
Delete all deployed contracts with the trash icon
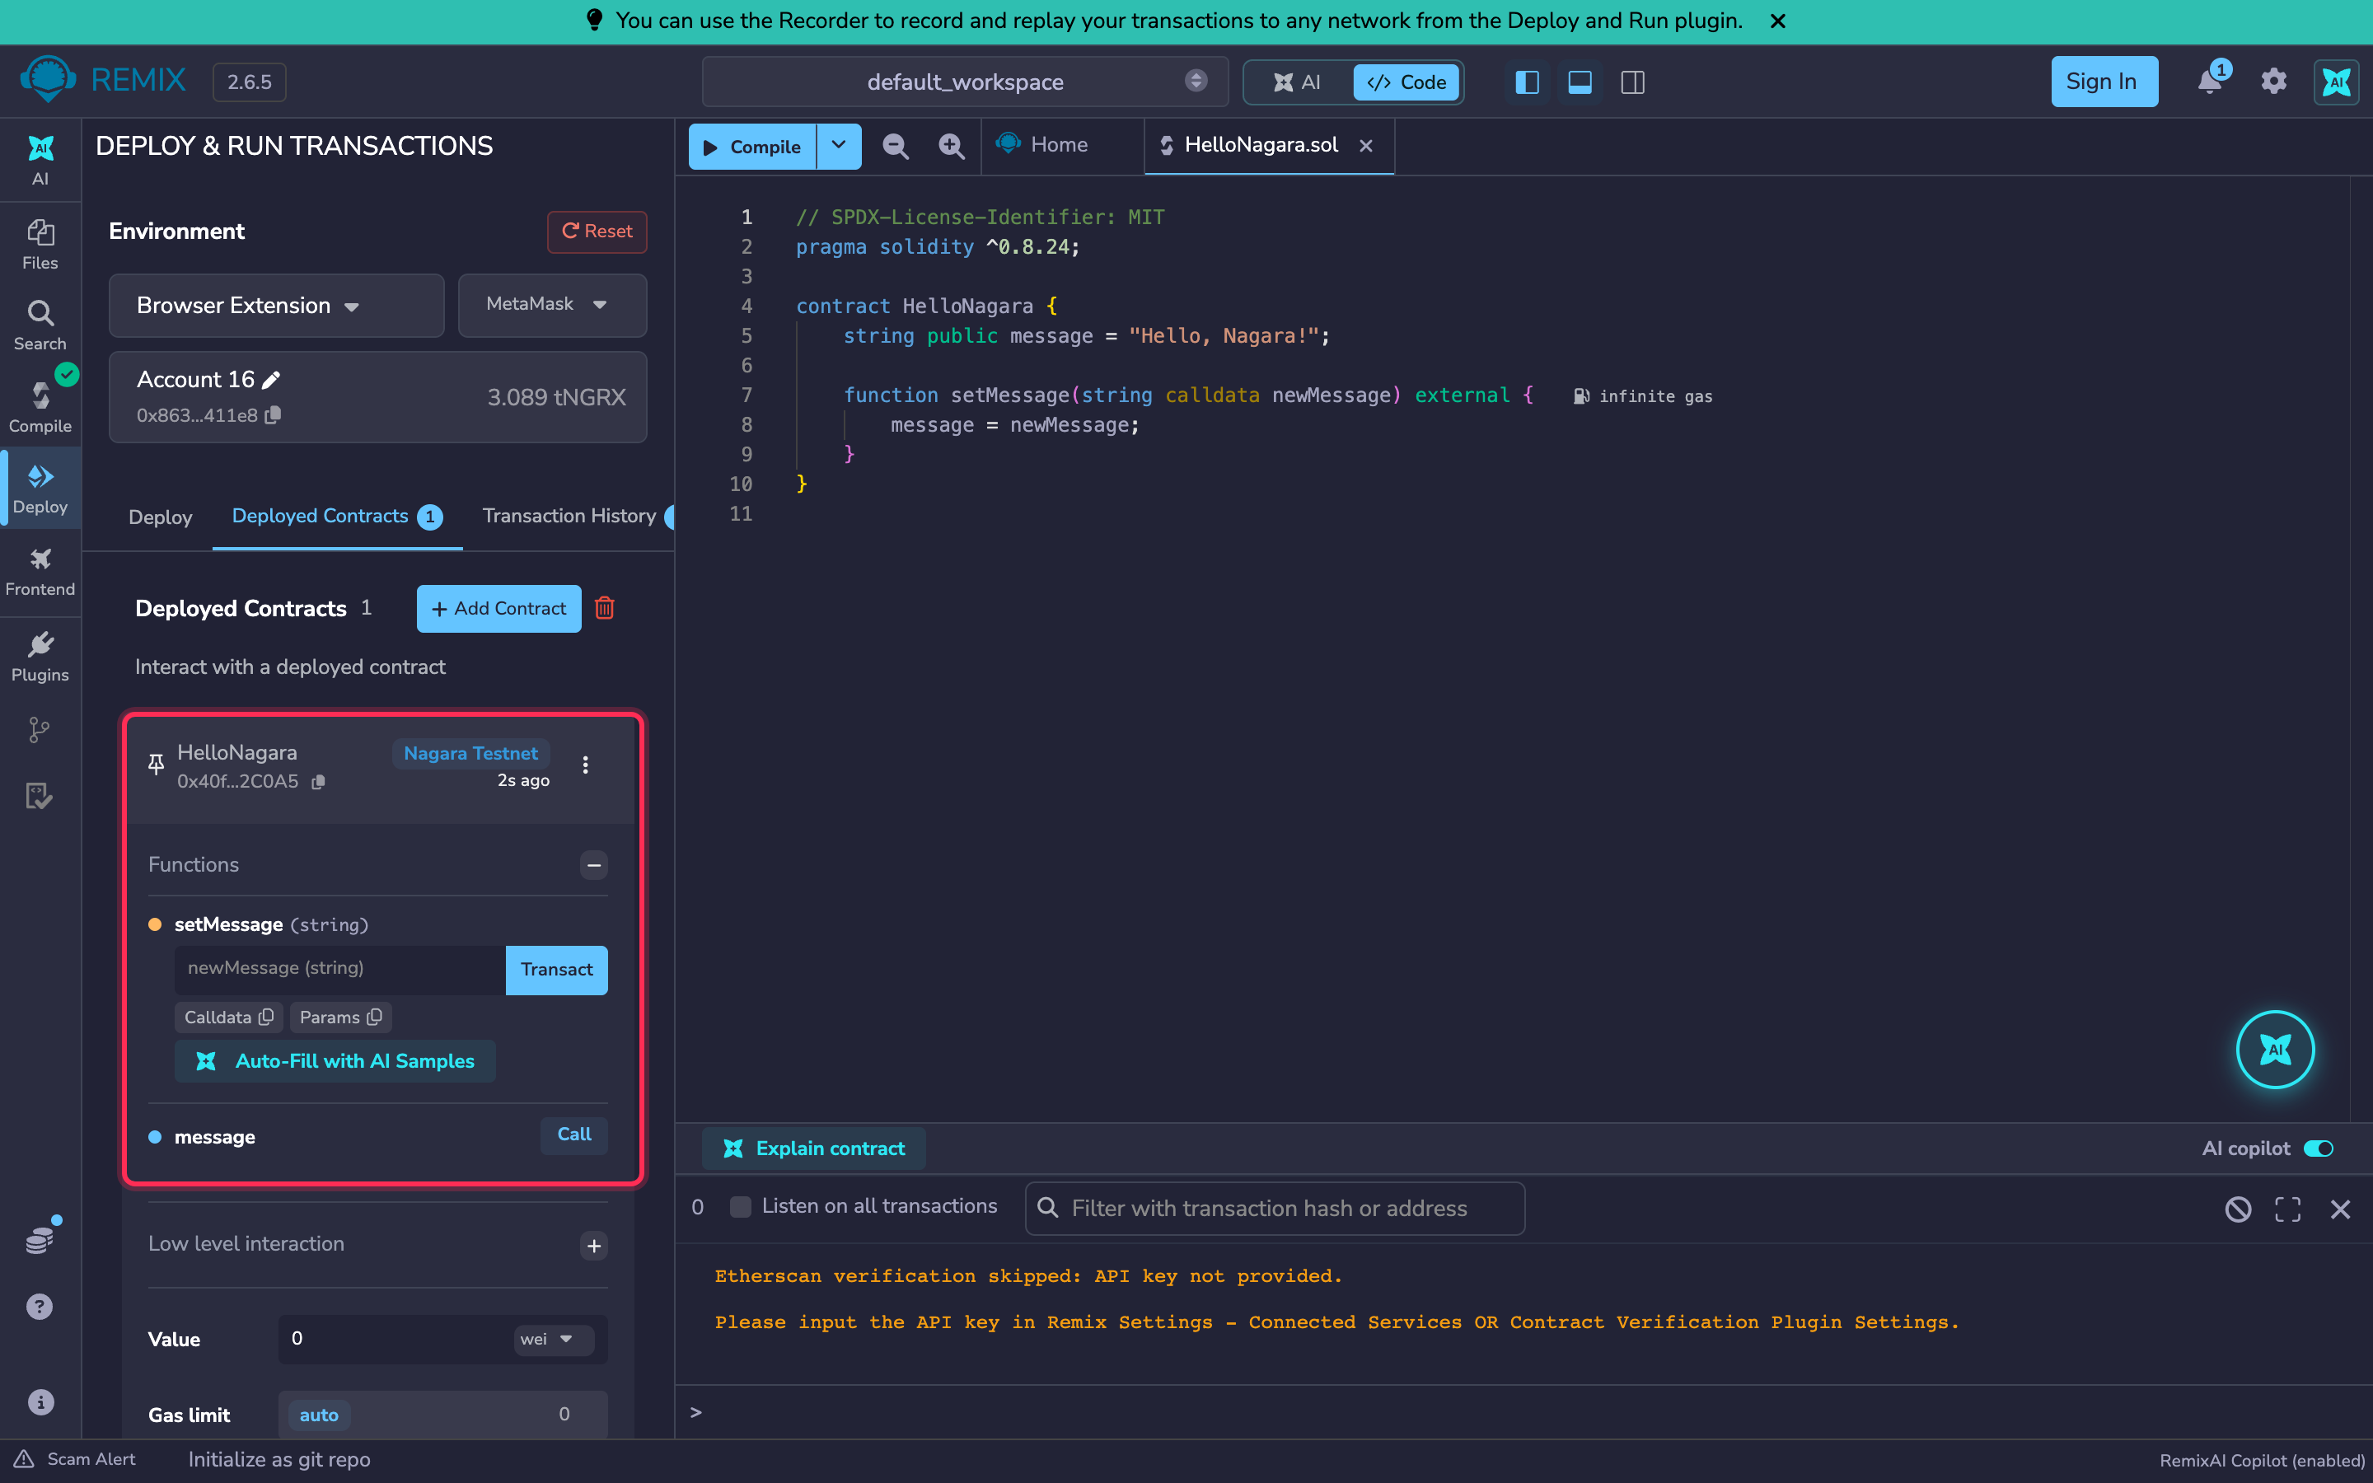click(605, 608)
